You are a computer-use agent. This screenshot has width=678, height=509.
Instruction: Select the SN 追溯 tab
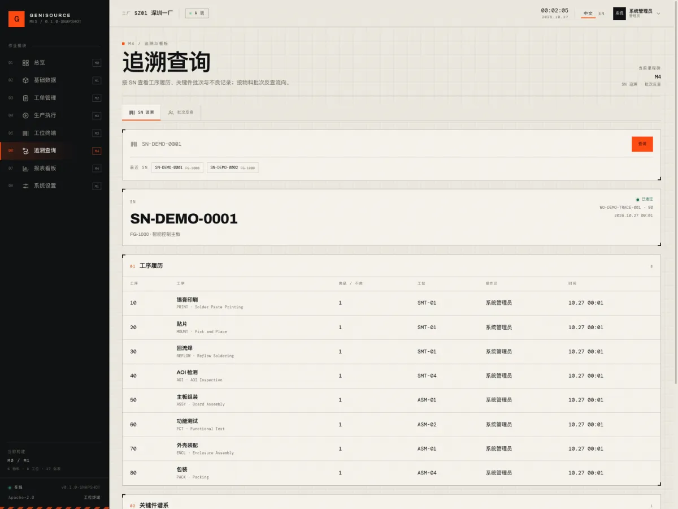pyautogui.click(x=141, y=113)
